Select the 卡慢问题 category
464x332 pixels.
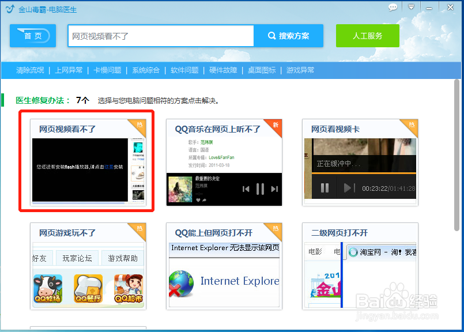(107, 70)
